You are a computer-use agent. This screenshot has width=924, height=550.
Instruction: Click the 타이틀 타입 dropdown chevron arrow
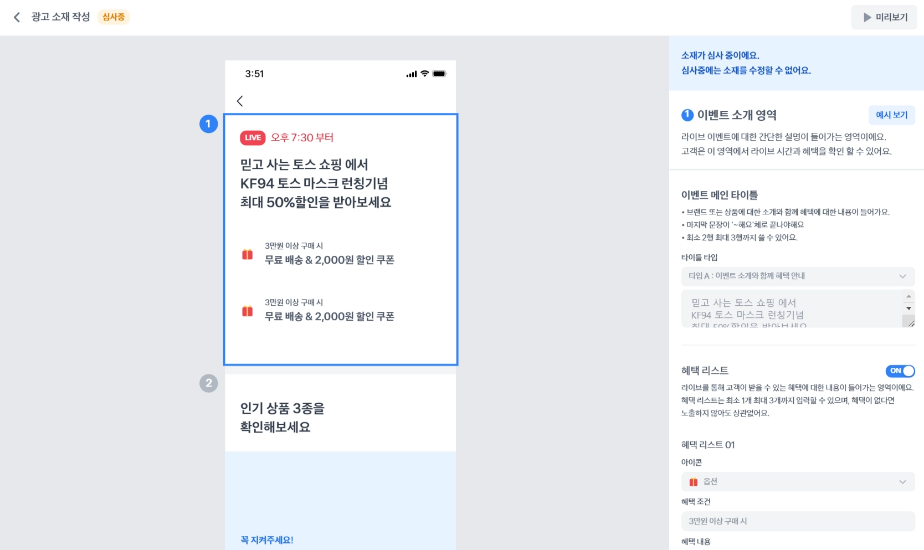[902, 276]
